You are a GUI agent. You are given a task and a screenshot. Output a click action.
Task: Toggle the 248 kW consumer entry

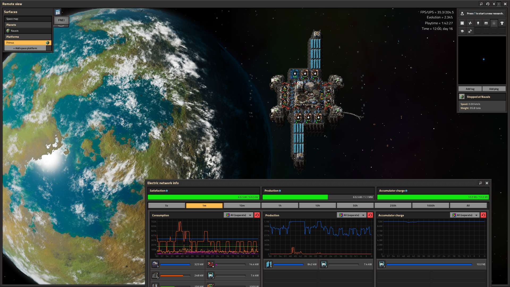pyautogui.click(x=177, y=276)
